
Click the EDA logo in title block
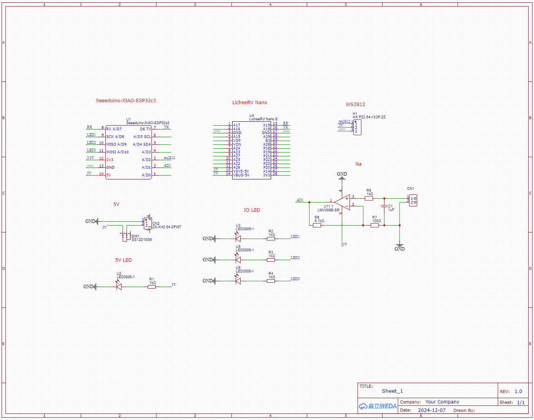pos(378,406)
